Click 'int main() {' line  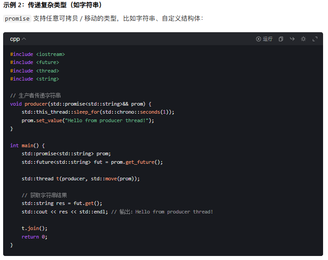coord(27,145)
